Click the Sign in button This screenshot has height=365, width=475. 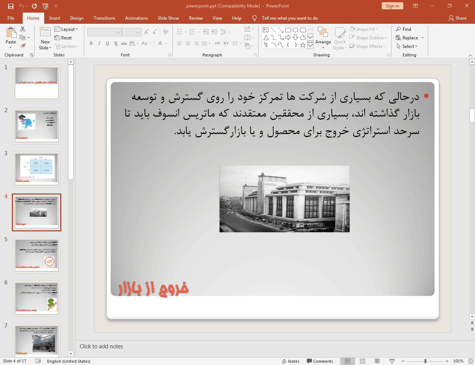(392, 6)
